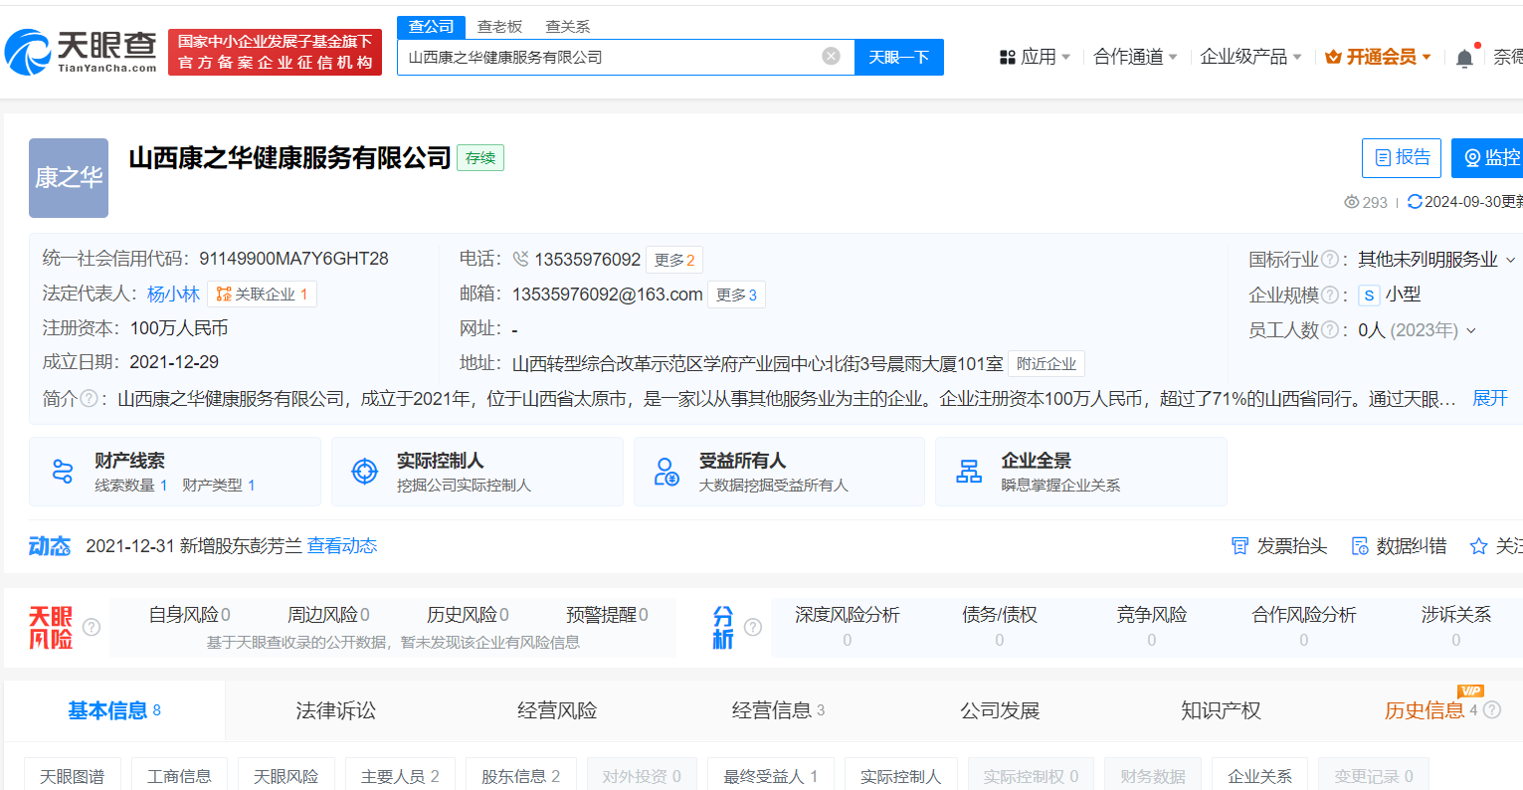Open the 实际控制人 card

477,472
